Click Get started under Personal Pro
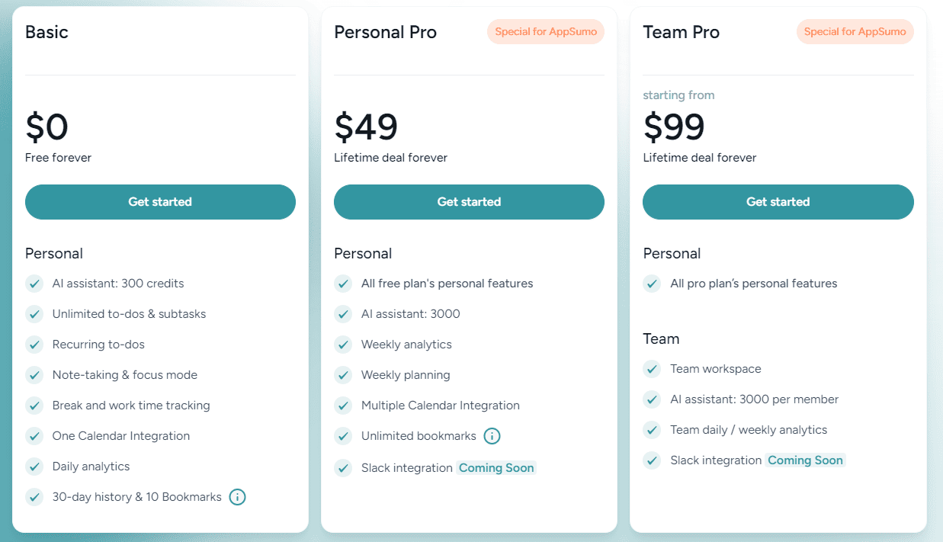 (x=469, y=201)
